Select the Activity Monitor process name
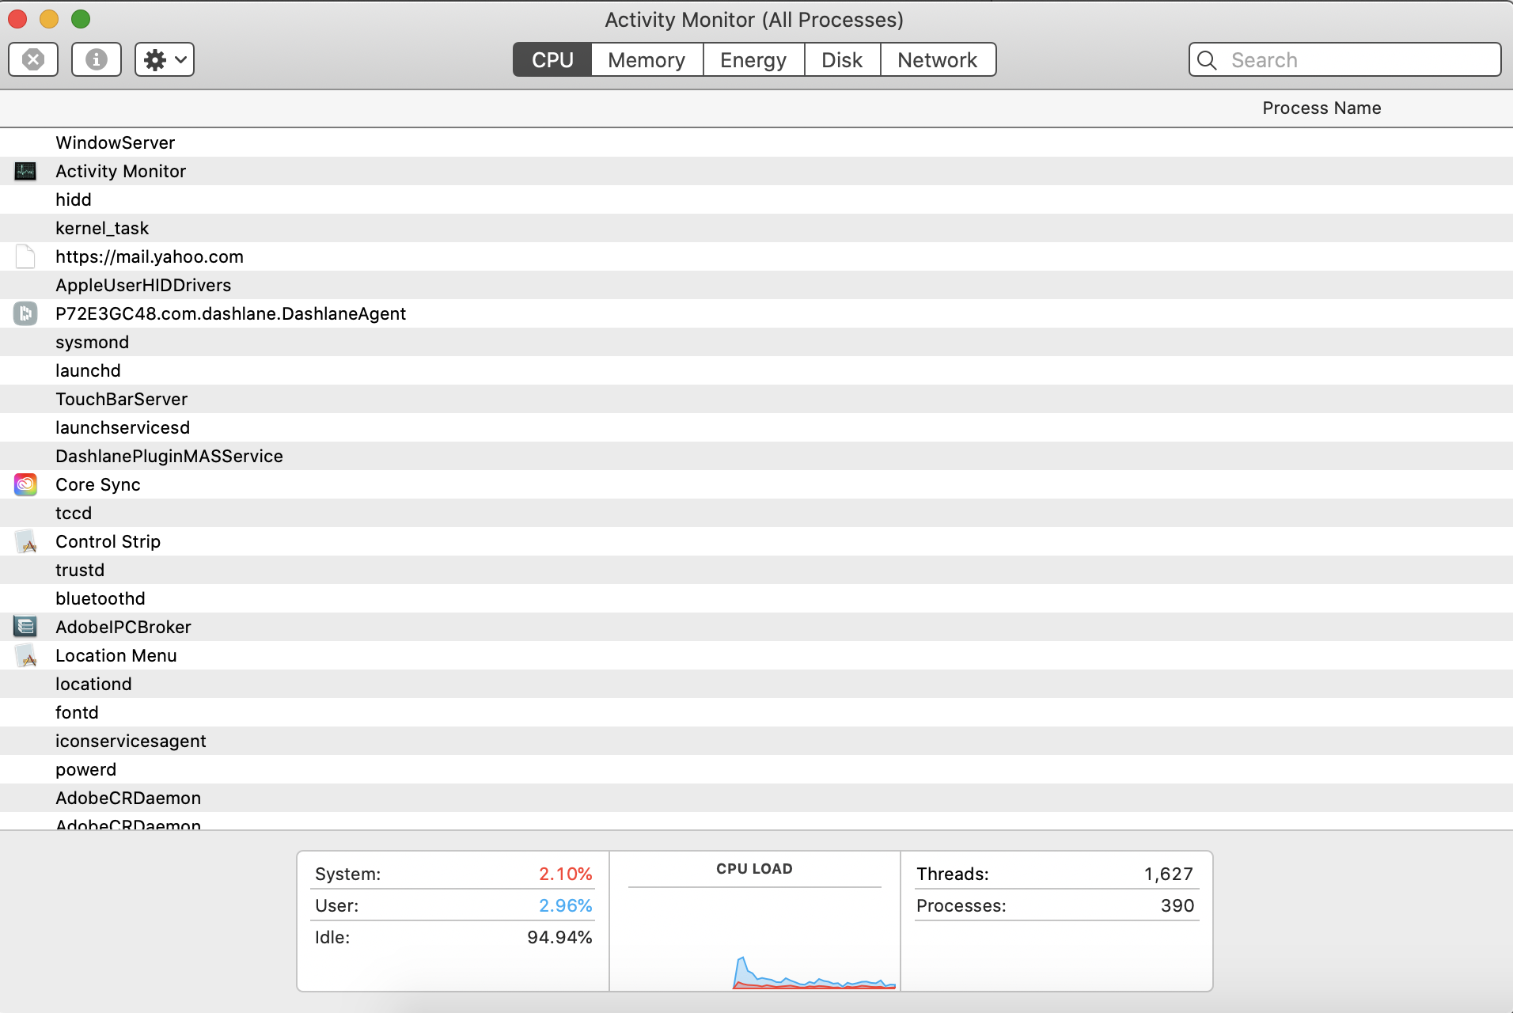1513x1013 pixels. [120, 171]
